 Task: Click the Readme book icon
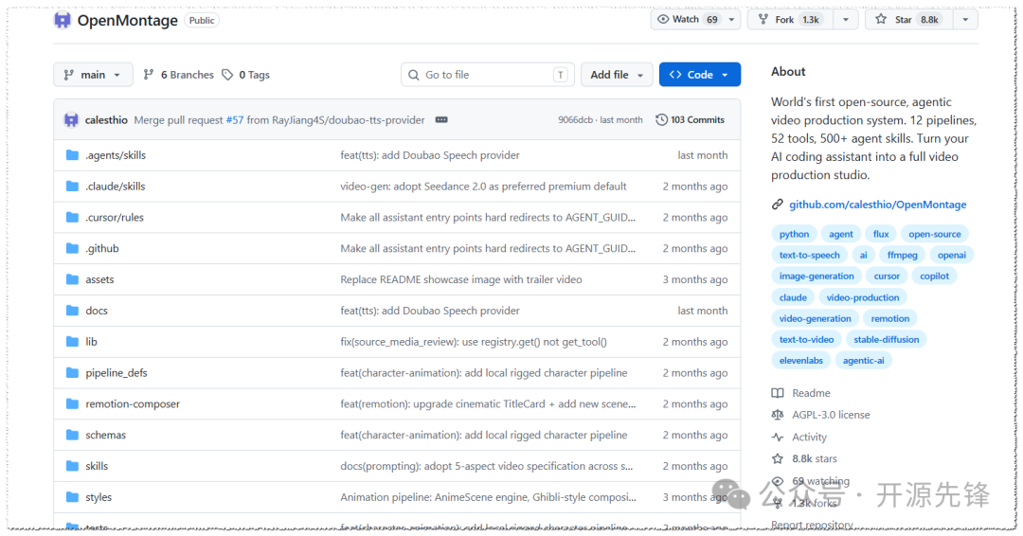coord(778,393)
